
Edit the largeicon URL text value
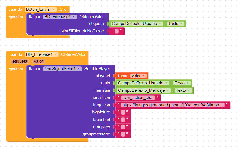[173, 105]
